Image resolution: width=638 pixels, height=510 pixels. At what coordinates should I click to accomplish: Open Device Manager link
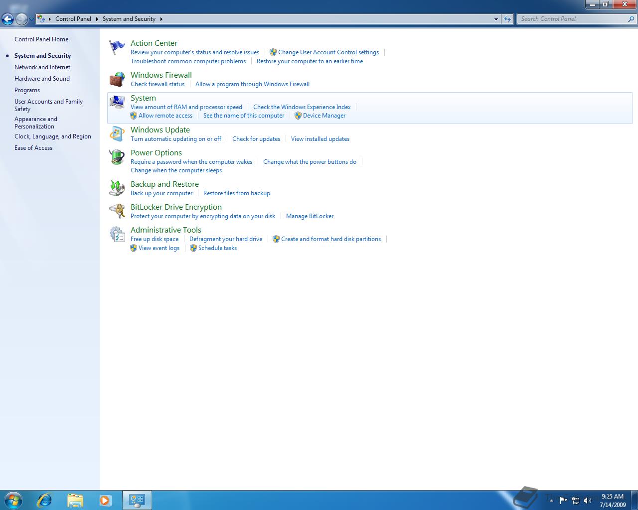pyautogui.click(x=324, y=116)
